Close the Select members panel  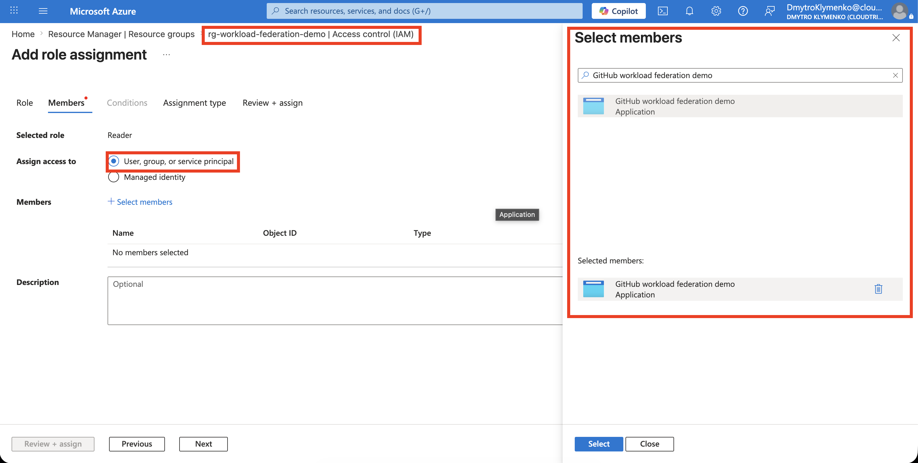pyautogui.click(x=896, y=37)
